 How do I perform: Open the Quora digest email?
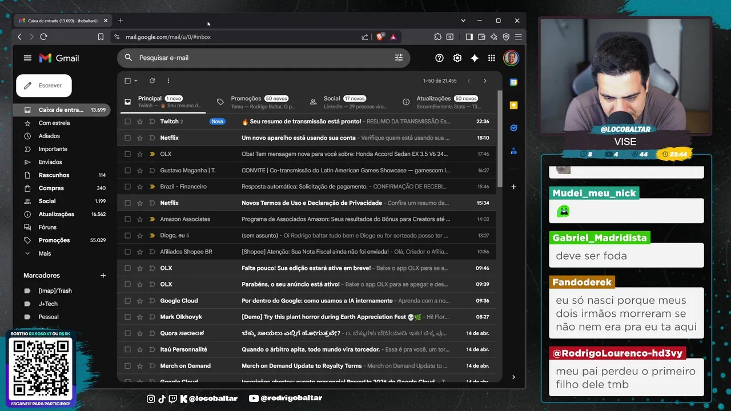pos(307,333)
